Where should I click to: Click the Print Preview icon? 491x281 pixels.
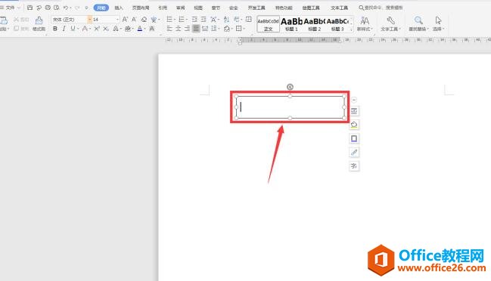pyautogui.click(x=57, y=8)
